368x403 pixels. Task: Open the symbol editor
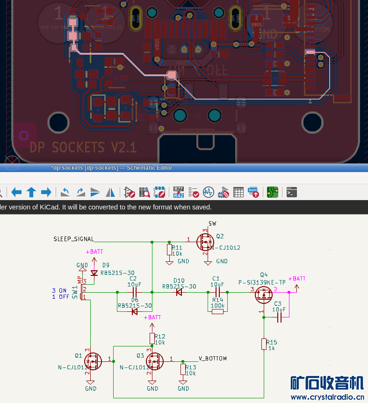click(130, 192)
